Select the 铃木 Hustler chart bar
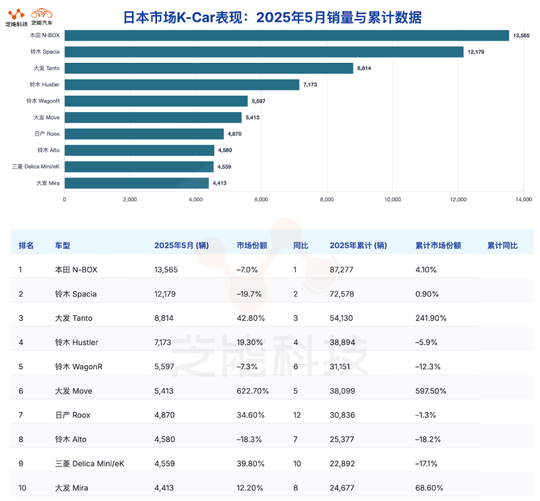The height and width of the screenshot is (501, 540). pyautogui.click(x=181, y=84)
